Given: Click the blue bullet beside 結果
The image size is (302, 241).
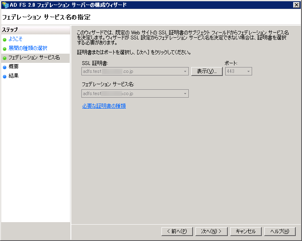Looking at the screenshot, I should (x=5, y=77).
